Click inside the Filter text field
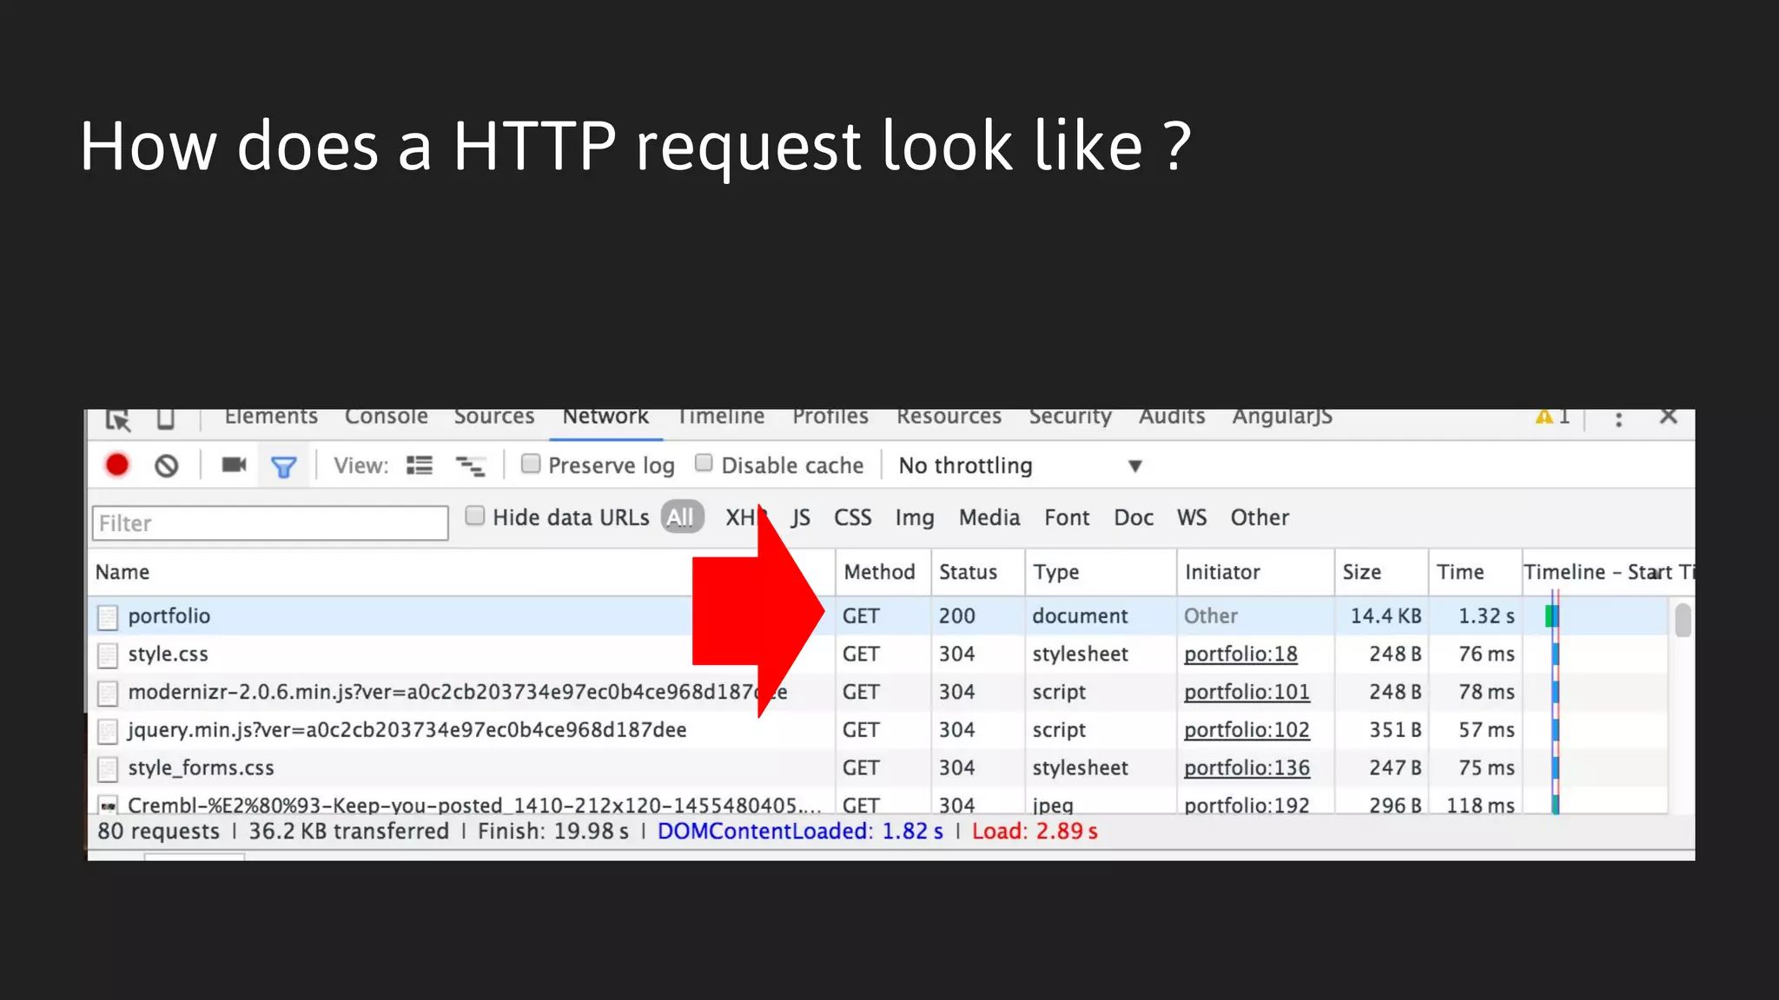This screenshot has width=1779, height=1000. [x=269, y=523]
